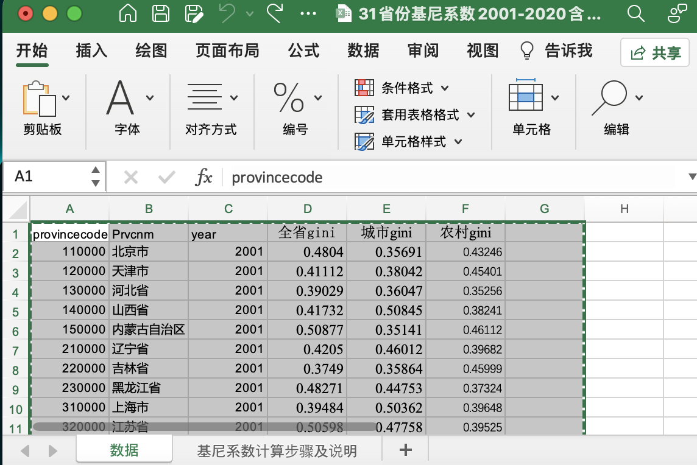Add a new sheet with plus button
The width and height of the screenshot is (697, 465).
[x=405, y=450]
